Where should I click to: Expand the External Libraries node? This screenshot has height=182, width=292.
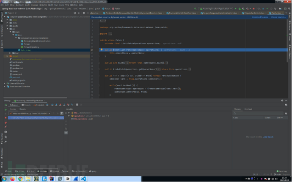pos(5,84)
